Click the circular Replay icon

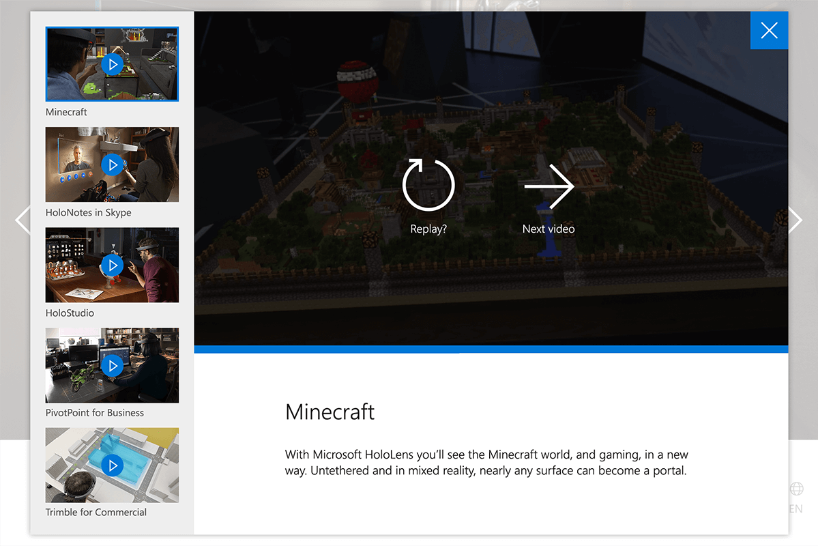428,185
